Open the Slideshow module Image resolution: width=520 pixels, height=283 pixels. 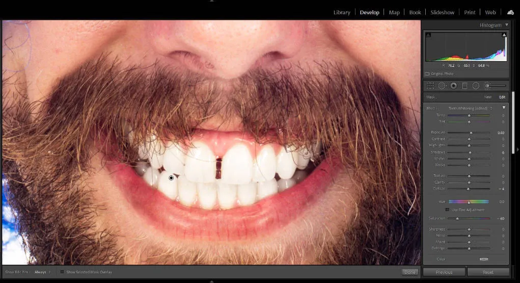coord(442,12)
